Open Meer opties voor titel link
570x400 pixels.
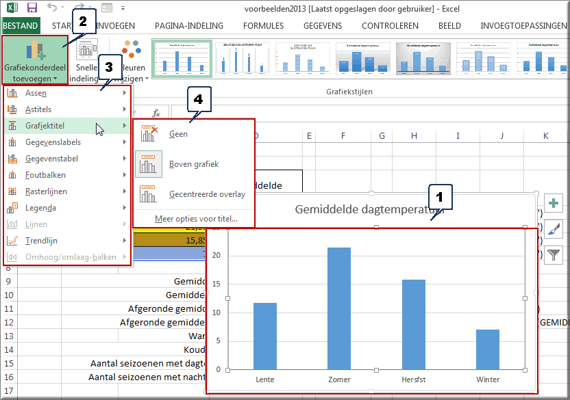[x=196, y=219]
